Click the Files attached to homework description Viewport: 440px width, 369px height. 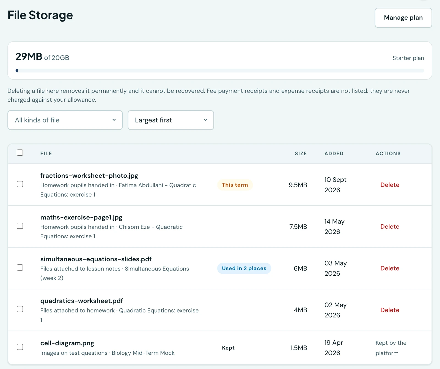pos(119,315)
